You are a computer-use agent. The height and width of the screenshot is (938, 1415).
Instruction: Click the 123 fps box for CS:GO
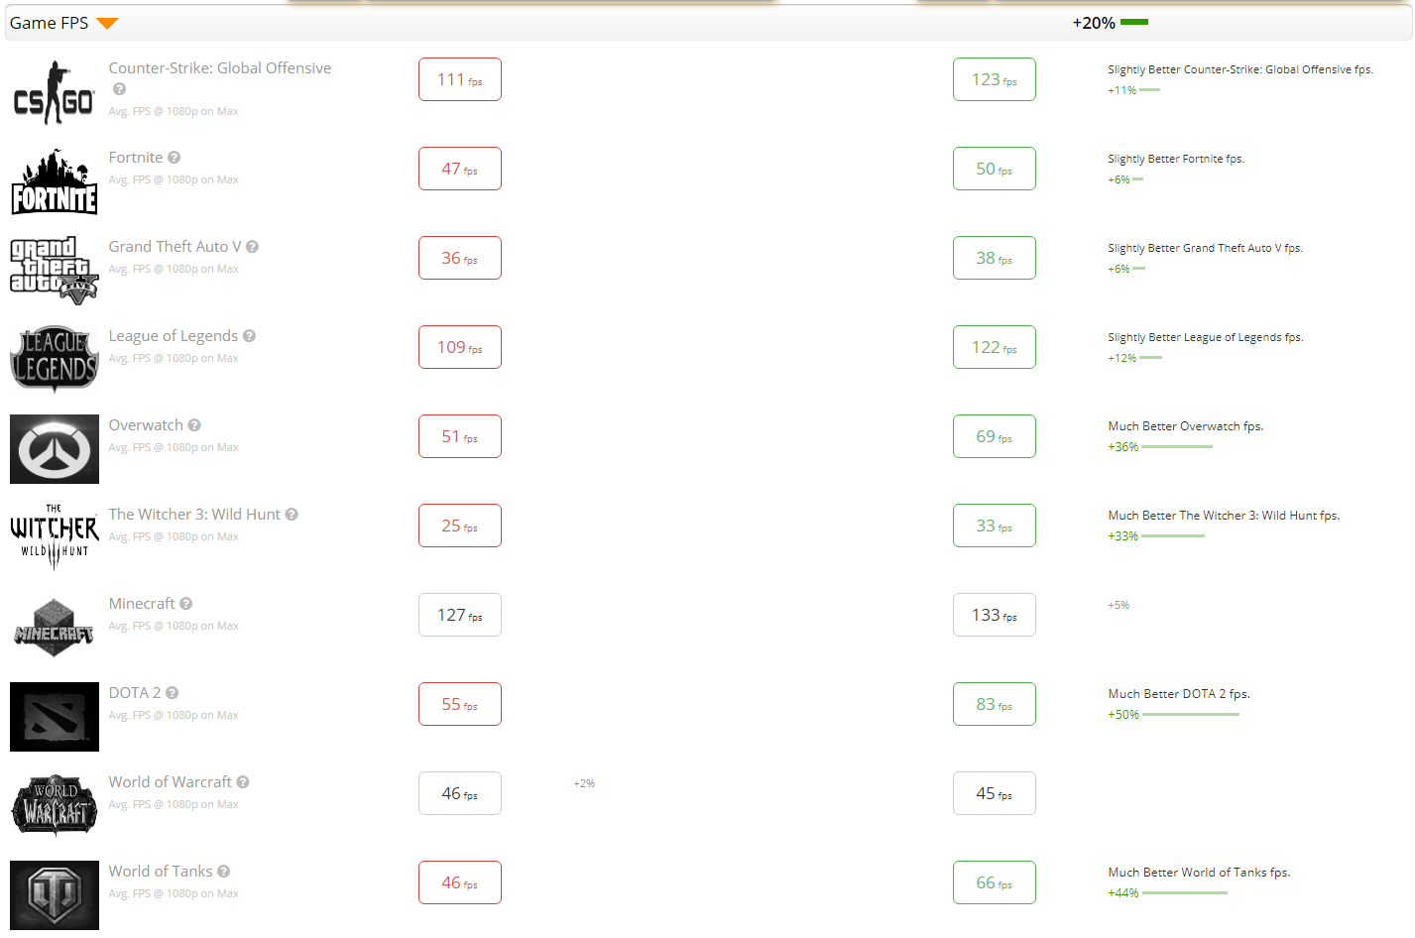point(995,79)
